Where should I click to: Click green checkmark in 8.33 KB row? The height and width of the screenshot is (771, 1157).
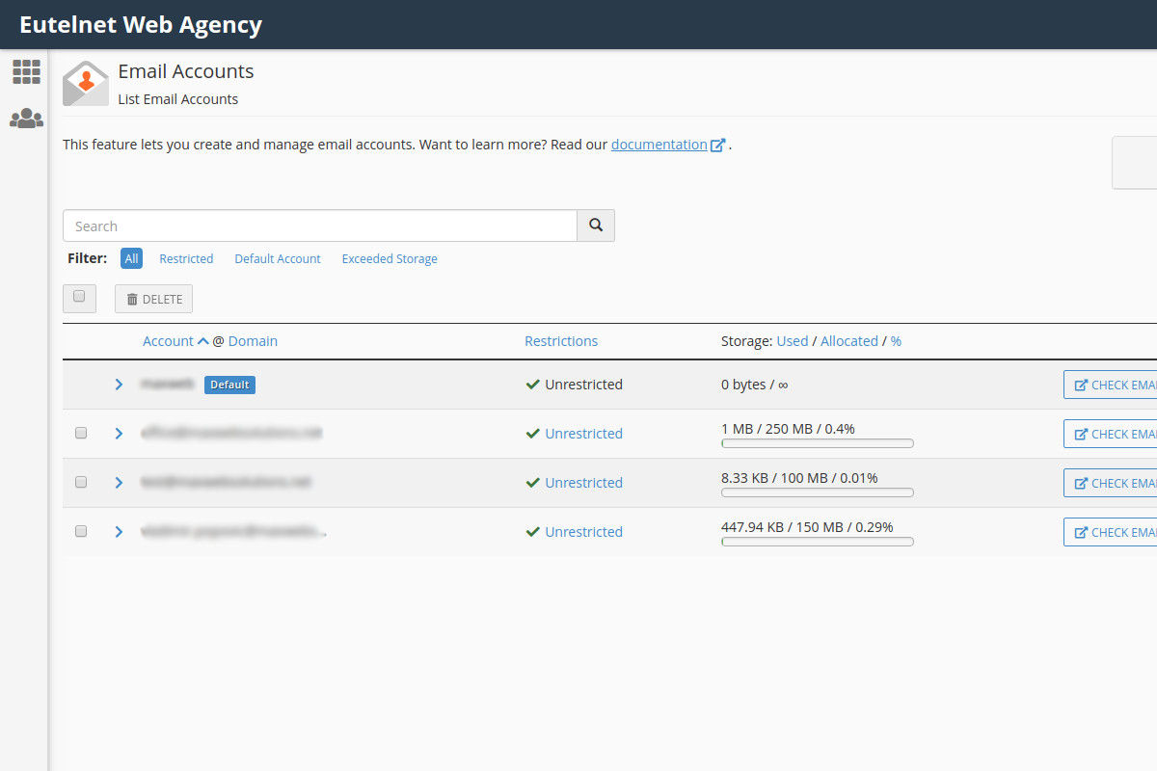532,483
